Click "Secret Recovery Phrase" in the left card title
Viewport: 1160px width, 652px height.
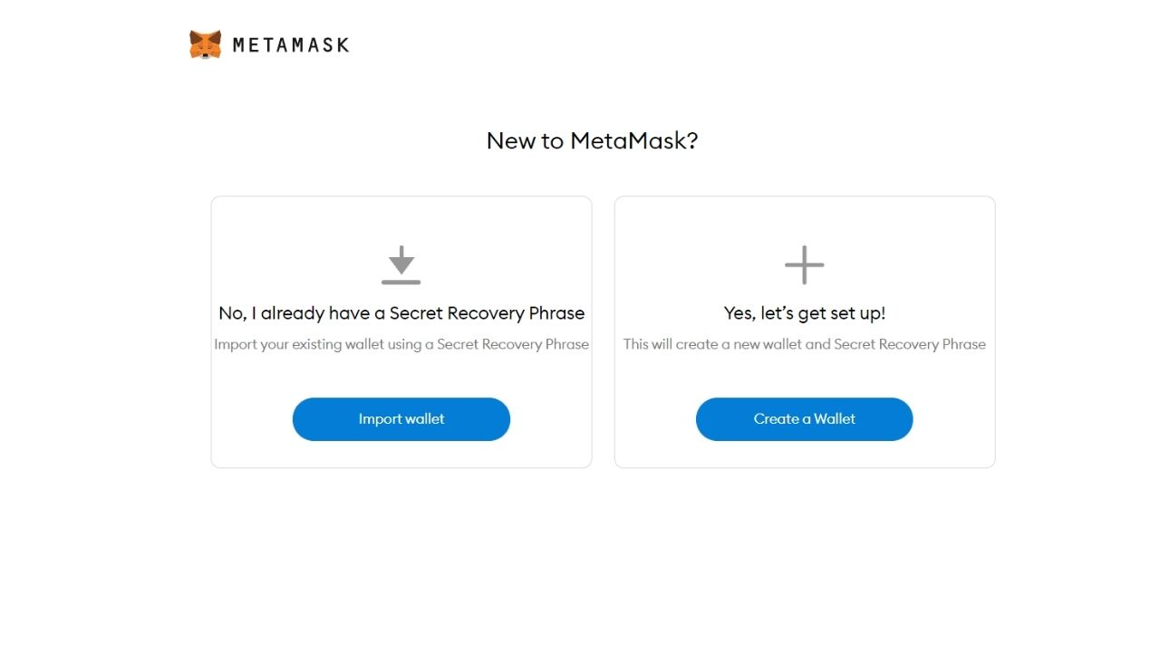pyautogui.click(x=487, y=313)
